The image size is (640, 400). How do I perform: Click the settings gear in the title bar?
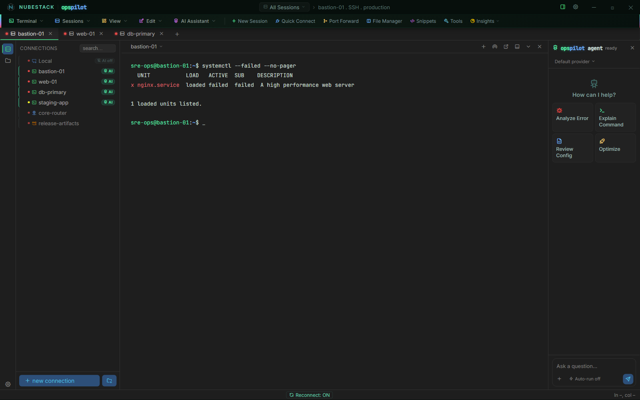(576, 7)
